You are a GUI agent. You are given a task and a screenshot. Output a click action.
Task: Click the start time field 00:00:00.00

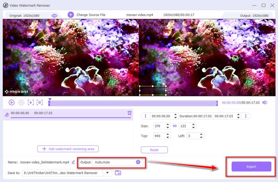tap(162, 116)
